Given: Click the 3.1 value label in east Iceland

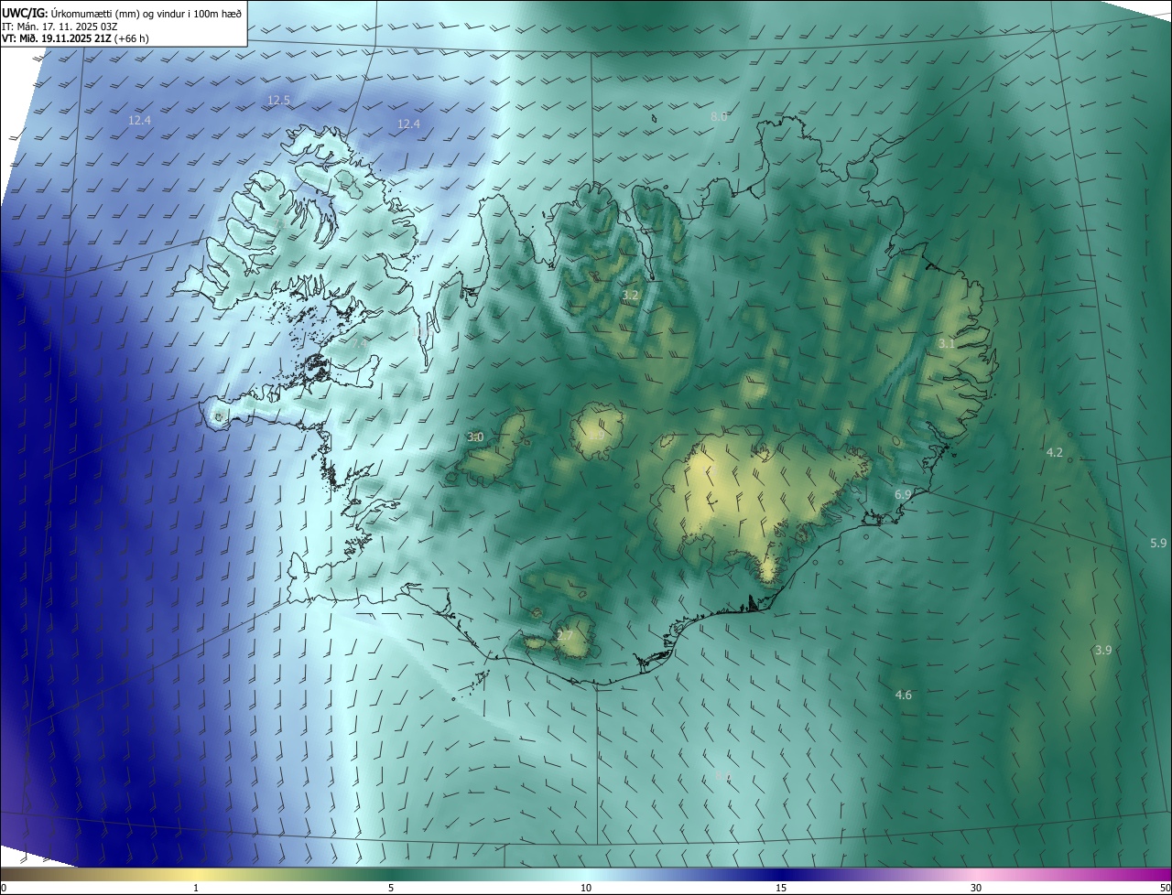Looking at the screenshot, I should click(x=947, y=343).
